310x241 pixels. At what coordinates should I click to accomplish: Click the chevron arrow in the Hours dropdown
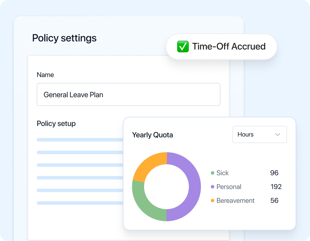coord(278,135)
